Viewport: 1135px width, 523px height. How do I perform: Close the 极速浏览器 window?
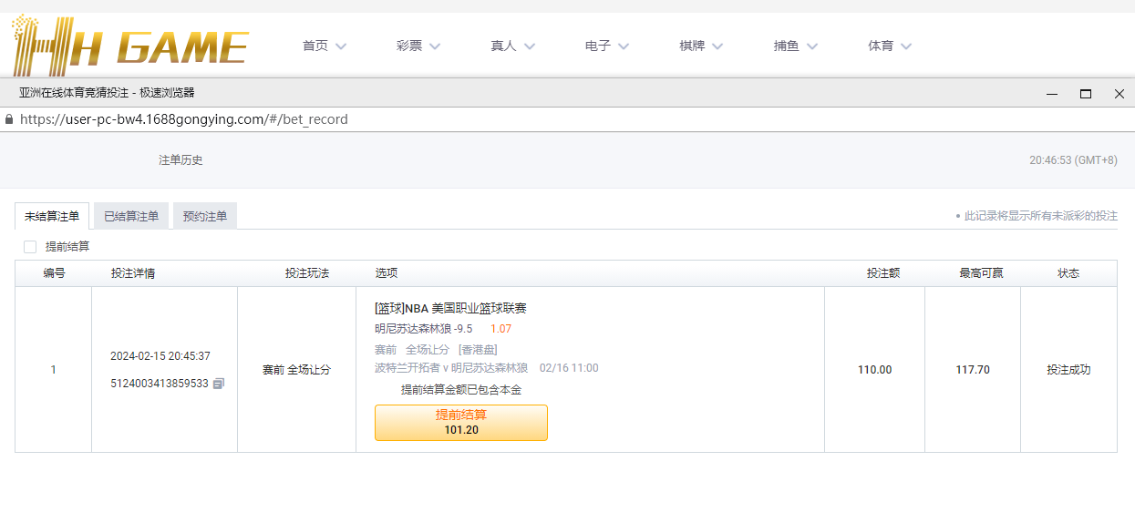[x=1120, y=93]
